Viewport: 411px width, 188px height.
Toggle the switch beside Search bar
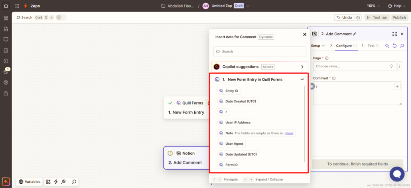coord(61,18)
